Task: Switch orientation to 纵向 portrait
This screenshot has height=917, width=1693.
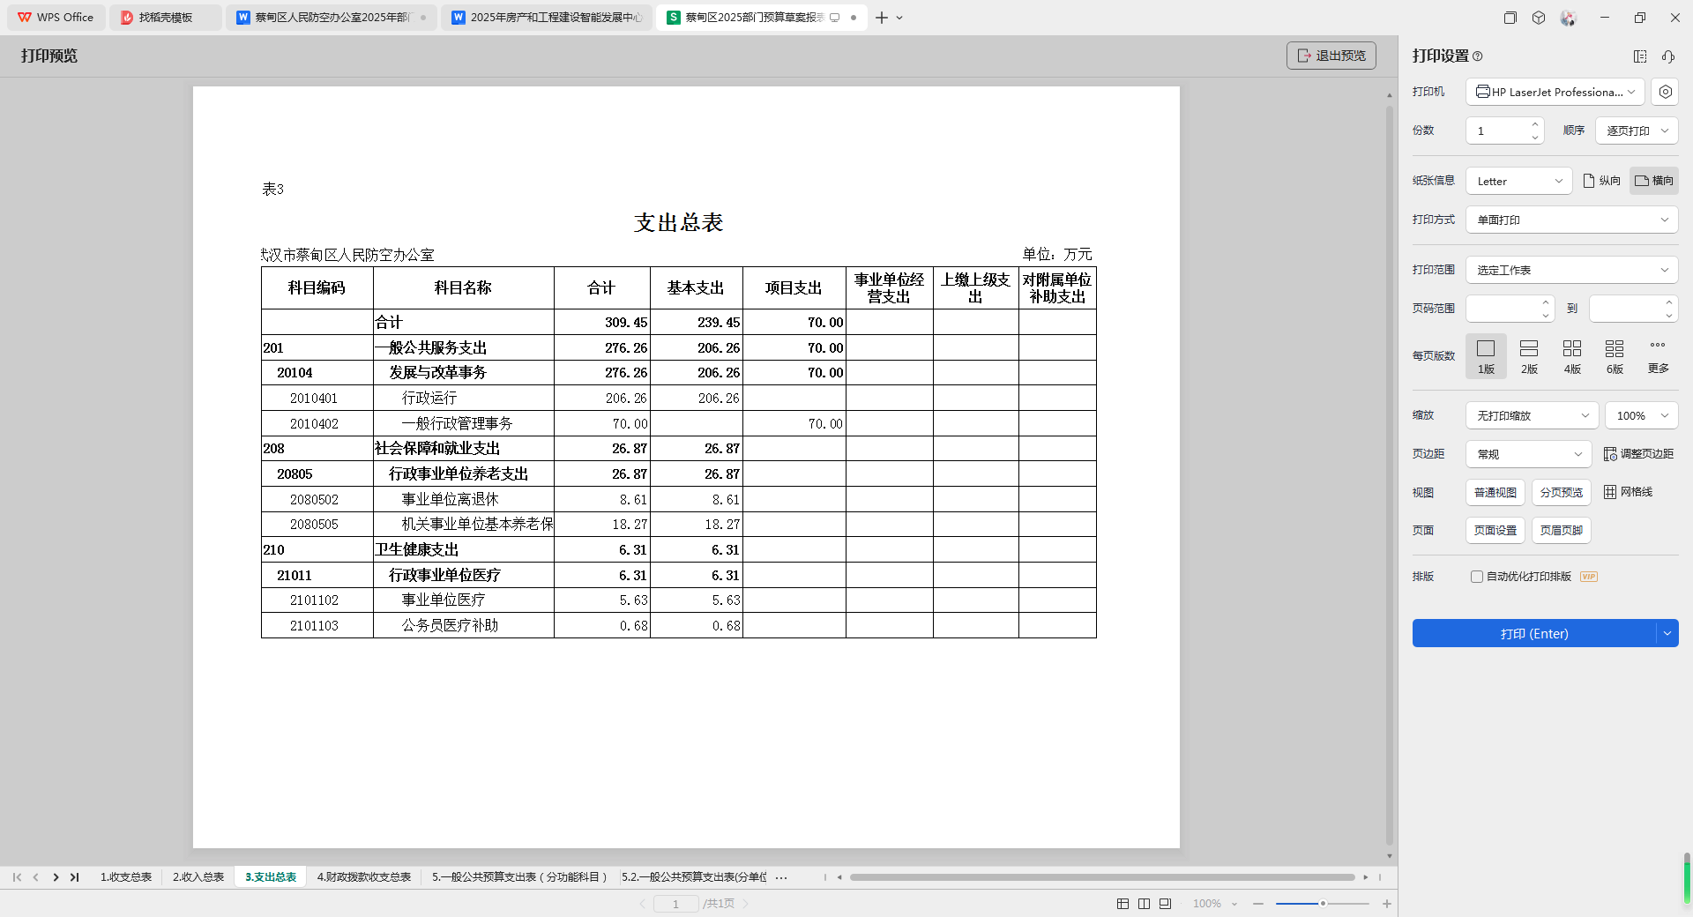Action: click(x=1601, y=181)
